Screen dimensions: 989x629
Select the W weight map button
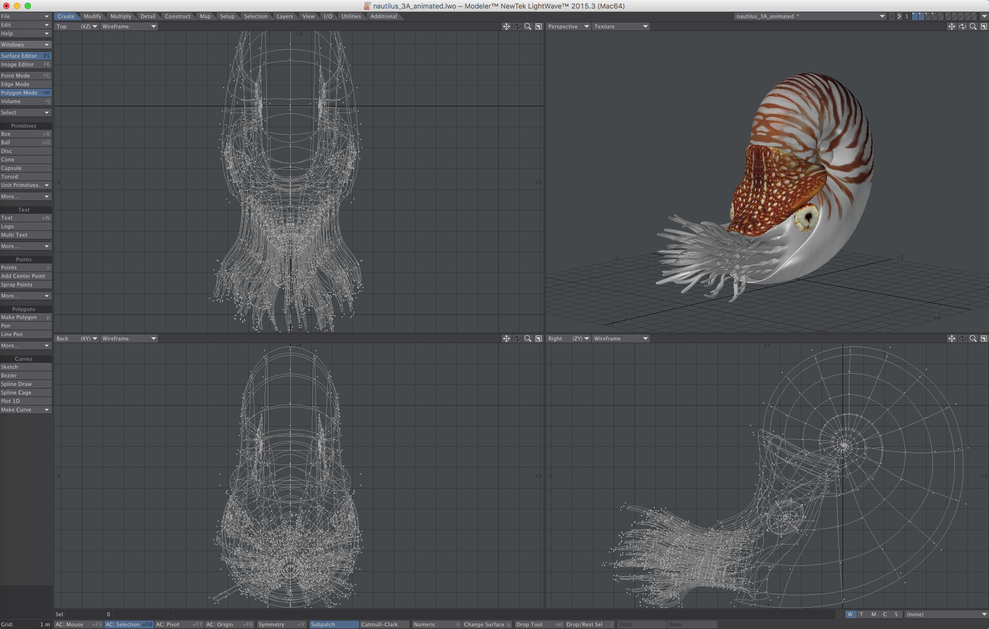click(850, 614)
